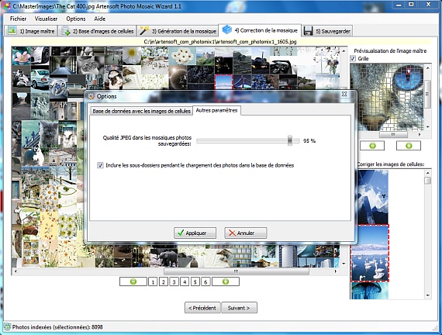Select the swans replacement cell image

click(x=370, y=253)
